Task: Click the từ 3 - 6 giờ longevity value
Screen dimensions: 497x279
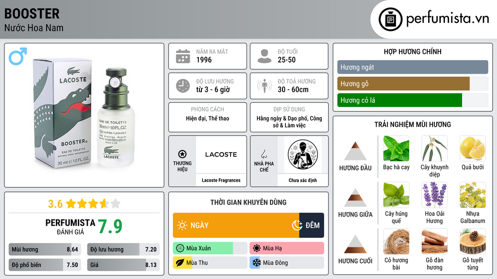Action: (213, 90)
